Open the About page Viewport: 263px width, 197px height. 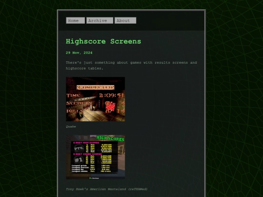(x=125, y=20)
